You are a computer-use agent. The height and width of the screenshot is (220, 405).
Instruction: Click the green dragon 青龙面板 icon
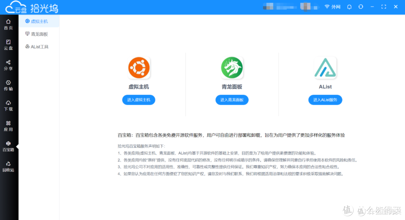(232, 68)
